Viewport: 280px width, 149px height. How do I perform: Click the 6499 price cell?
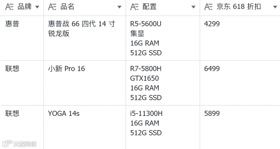point(212,69)
